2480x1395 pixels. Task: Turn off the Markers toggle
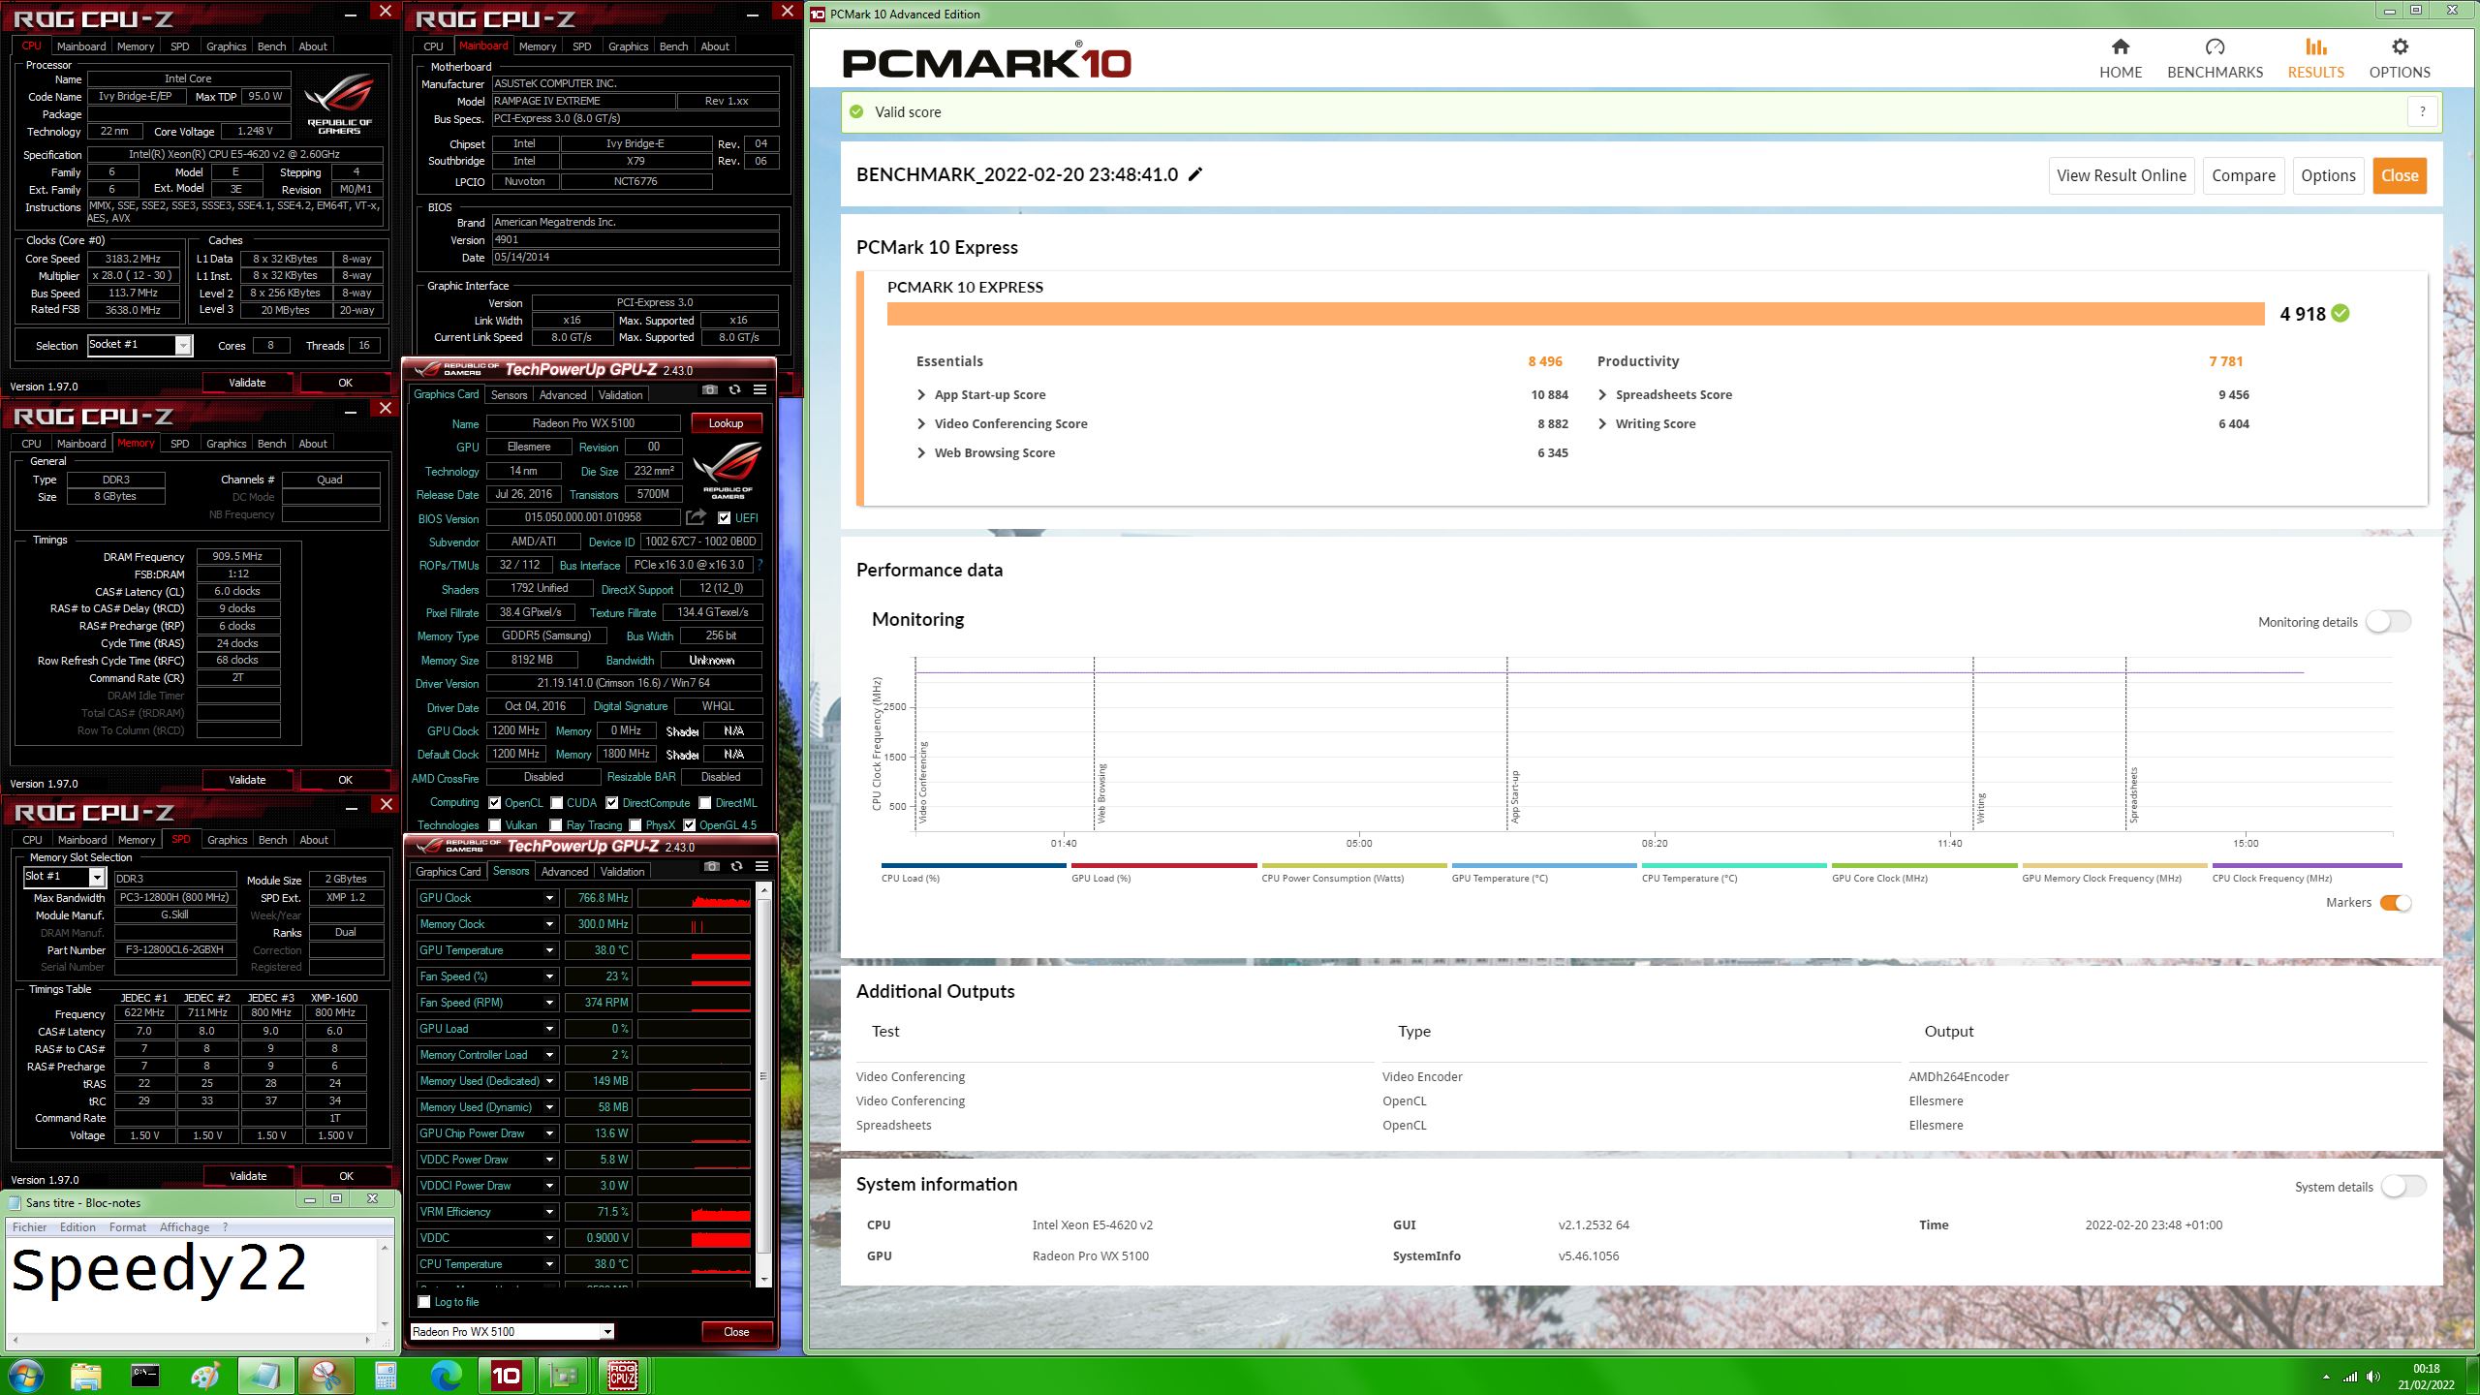coord(2396,903)
